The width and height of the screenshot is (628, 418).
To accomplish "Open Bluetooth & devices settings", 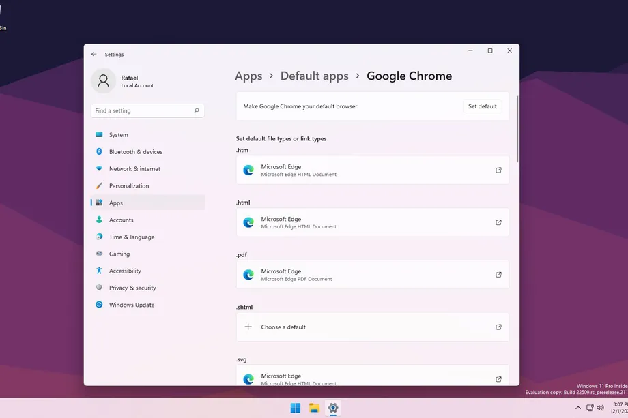I will (134, 151).
